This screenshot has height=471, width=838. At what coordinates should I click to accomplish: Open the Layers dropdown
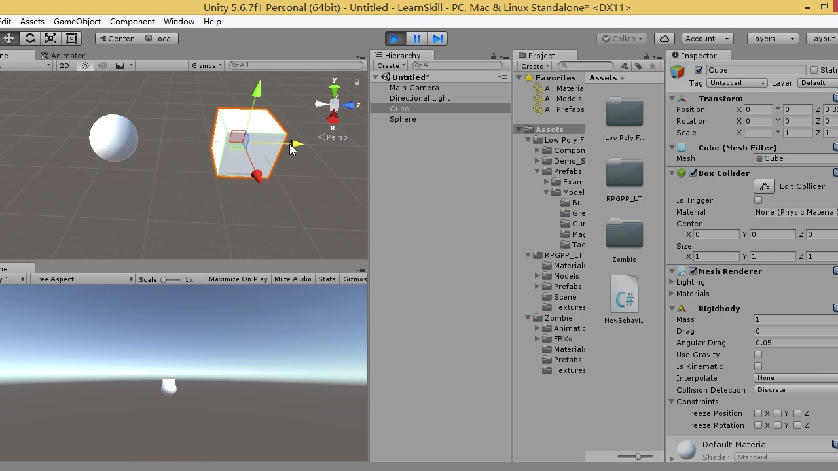click(x=773, y=38)
